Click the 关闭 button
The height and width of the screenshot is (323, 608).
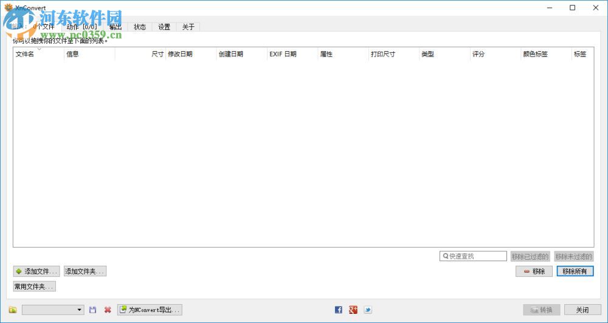point(582,310)
